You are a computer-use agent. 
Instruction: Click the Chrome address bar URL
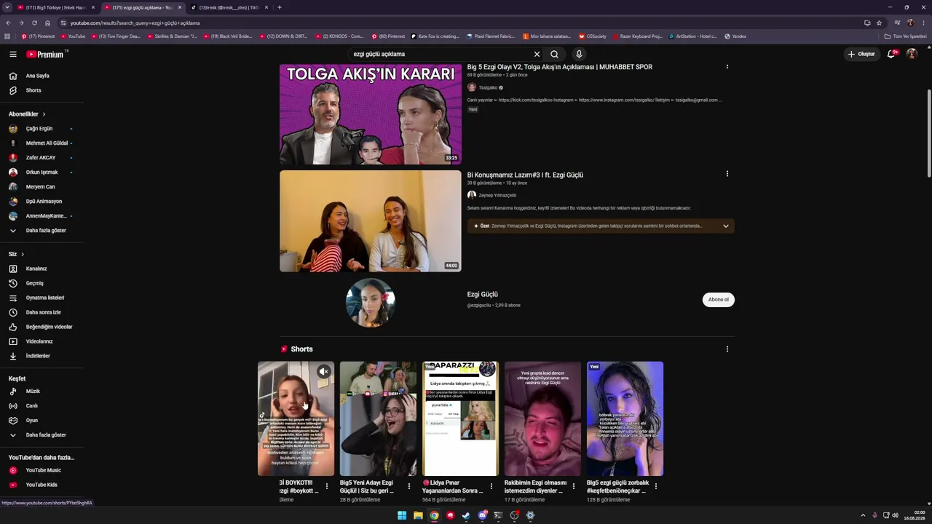point(135,23)
